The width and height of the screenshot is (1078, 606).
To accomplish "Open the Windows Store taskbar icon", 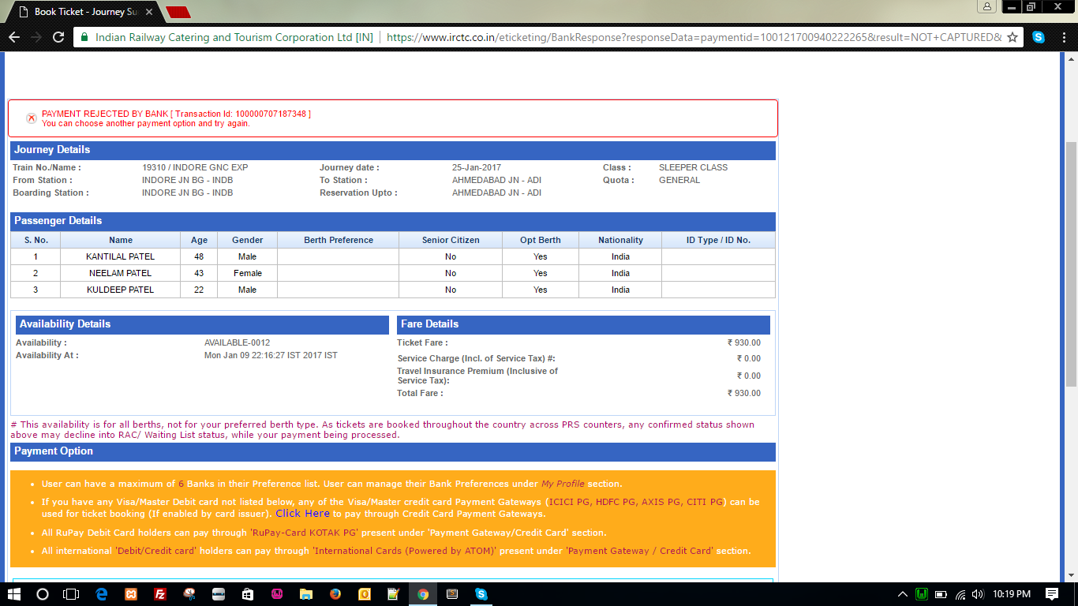I will tap(248, 594).
